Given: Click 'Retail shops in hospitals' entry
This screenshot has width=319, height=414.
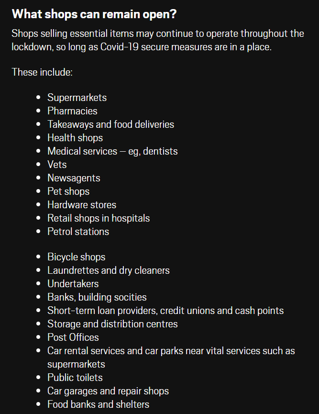Looking at the screenshot, I should click(x=99, y=218).
